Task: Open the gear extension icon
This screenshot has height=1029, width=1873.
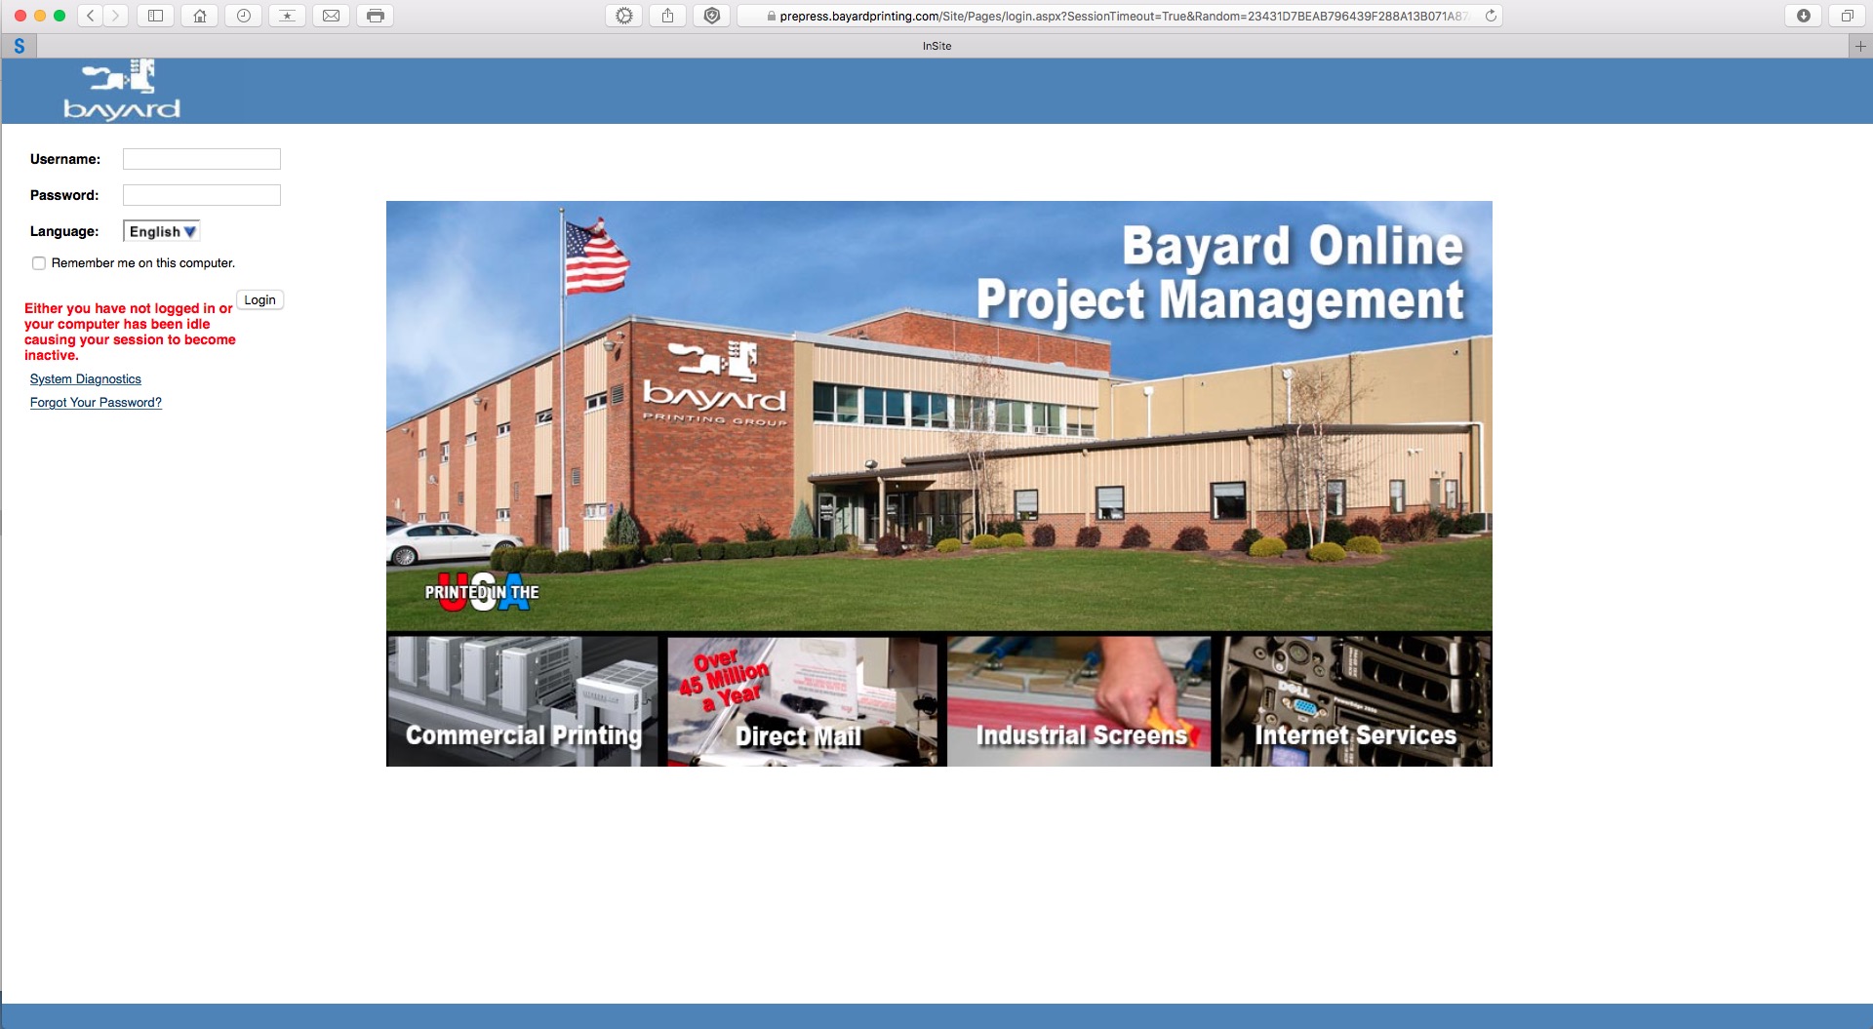Action: 623,16
